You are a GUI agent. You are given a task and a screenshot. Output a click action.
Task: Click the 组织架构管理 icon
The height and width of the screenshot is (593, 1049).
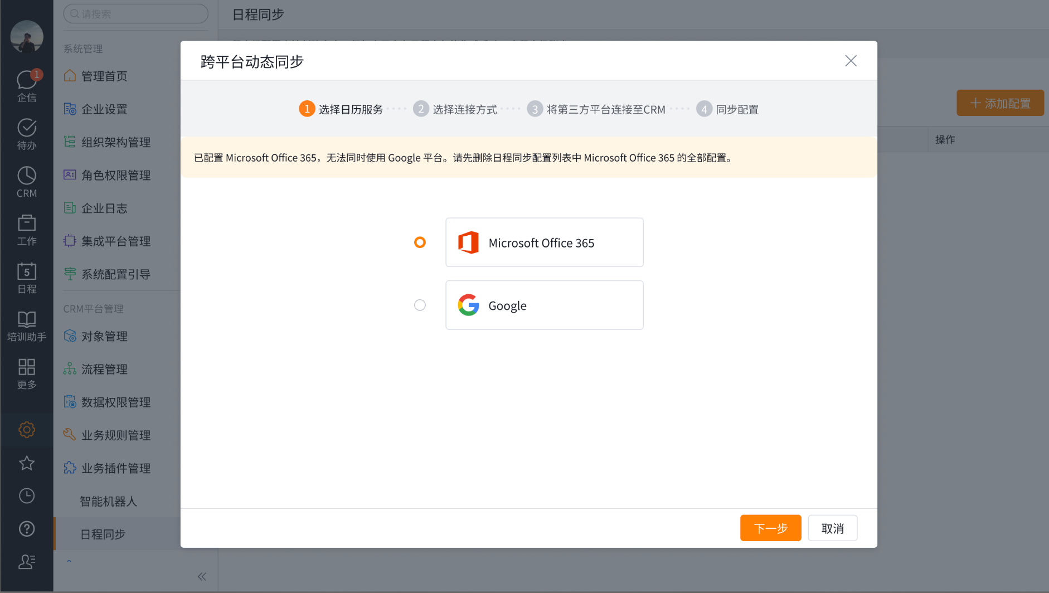coord(70,142)
